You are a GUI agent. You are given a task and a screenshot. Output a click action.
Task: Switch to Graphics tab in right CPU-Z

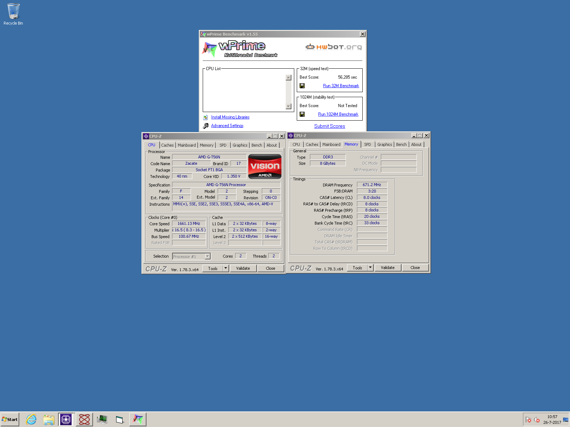tap(384, 144)
